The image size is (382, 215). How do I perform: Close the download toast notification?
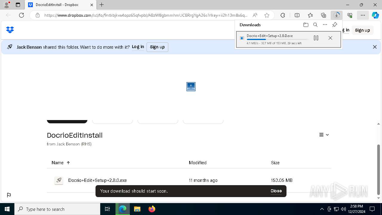pos(276,191)
